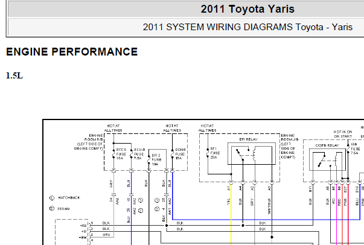Click the 'RED' wire color label

[339, 202]
